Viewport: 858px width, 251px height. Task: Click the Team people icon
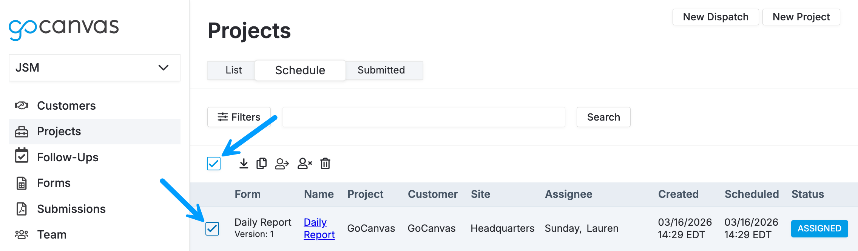point(22,234)
